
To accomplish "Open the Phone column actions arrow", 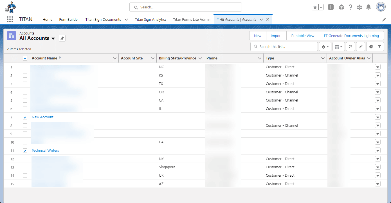I will coord(260,58).
